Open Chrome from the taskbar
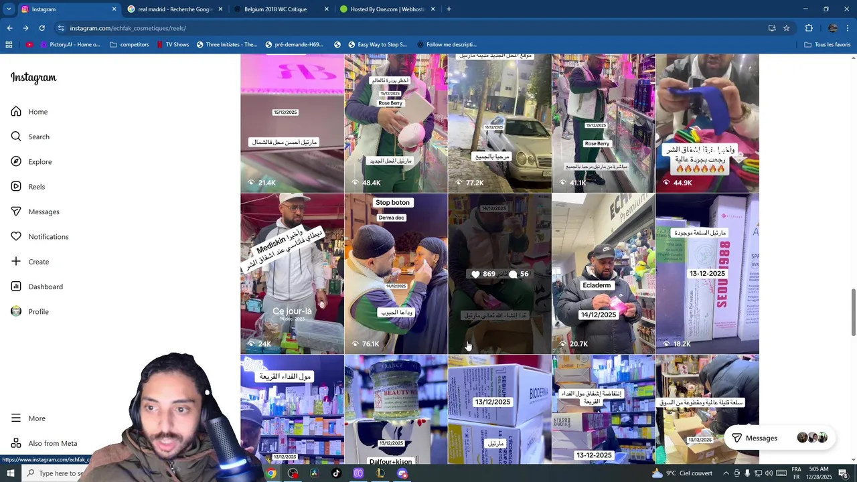This screenshot has height=482, width=857. [x=271, y=473]
